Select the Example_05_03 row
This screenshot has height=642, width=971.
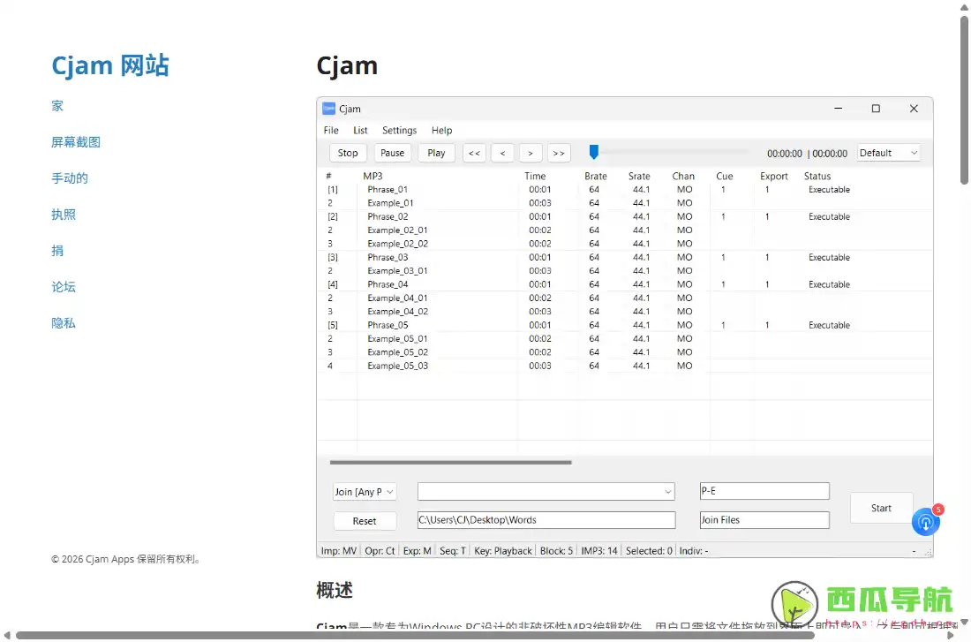(x=624, y=366)
